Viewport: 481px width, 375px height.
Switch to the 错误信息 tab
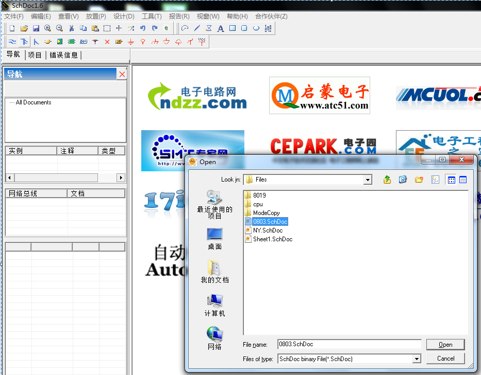(x=64, y=55)
